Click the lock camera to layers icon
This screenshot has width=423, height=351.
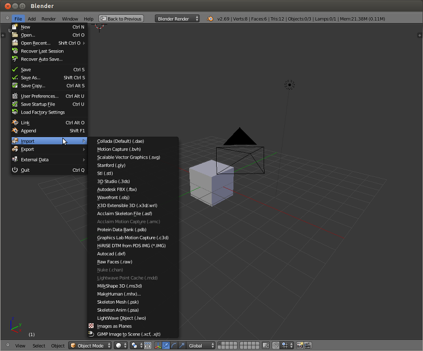[266, 346]
